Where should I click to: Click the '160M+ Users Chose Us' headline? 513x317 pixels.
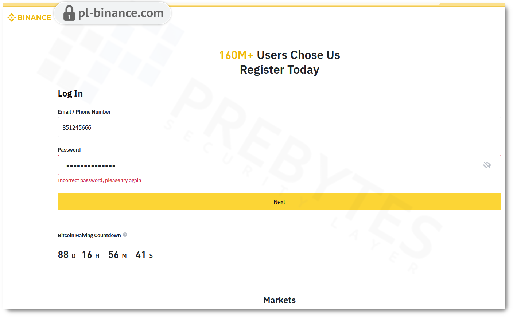(279, 55)
